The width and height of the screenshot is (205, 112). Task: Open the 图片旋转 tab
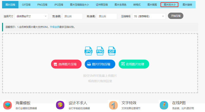[x=187, y=5]
